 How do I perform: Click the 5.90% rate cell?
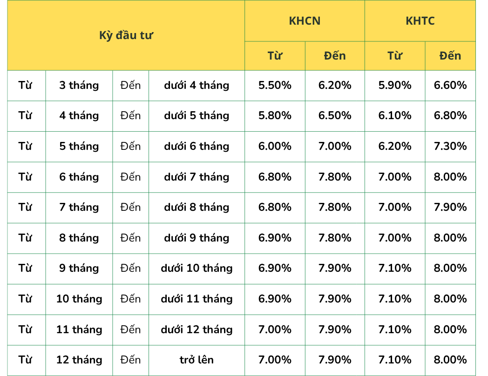[395, 85]
